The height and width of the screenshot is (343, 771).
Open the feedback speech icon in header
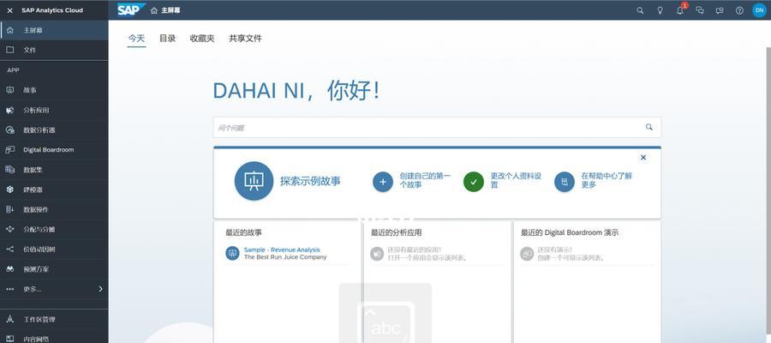coord(720,10)
